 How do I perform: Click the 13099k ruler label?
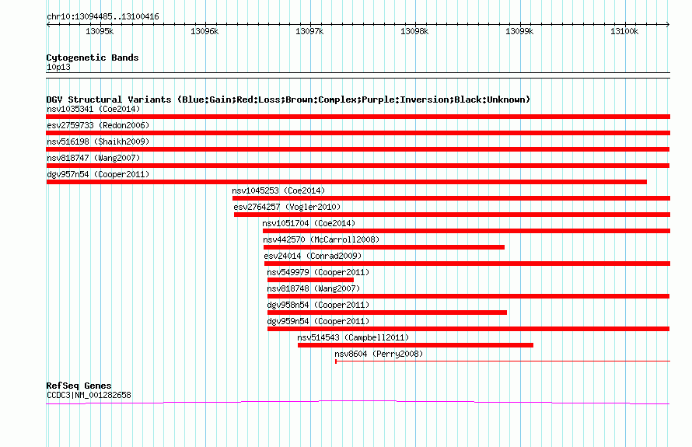pos(519,31)
